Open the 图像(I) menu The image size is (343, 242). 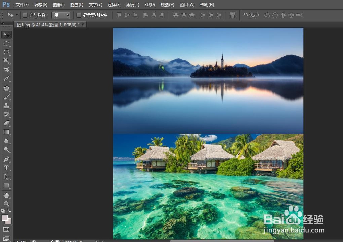59,4
